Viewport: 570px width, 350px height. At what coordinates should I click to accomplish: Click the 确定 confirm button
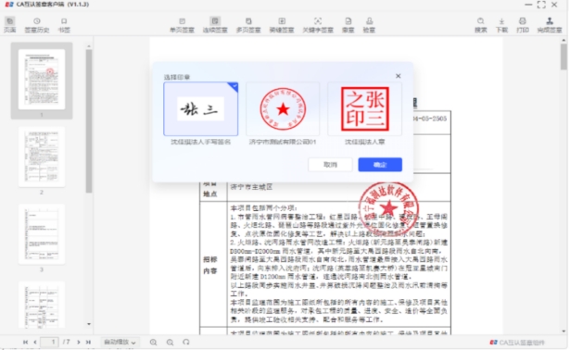380,165
